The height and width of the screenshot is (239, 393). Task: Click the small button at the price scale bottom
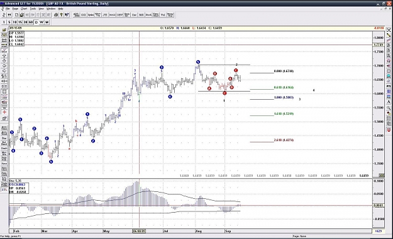(382, 175)
